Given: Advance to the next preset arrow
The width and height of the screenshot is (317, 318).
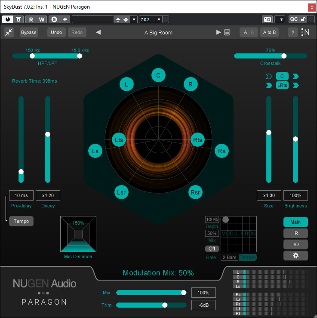Looking at the screenshot, I should 219,32.
